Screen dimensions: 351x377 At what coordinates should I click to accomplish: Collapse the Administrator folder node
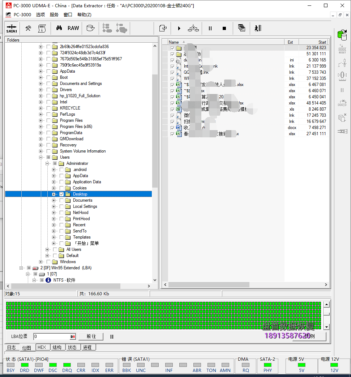click(47, 163)
